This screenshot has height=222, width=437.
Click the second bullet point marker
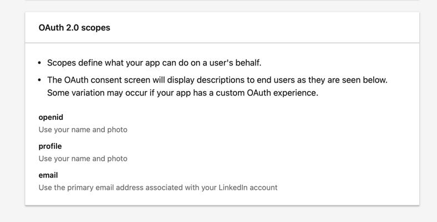point(39,80)
